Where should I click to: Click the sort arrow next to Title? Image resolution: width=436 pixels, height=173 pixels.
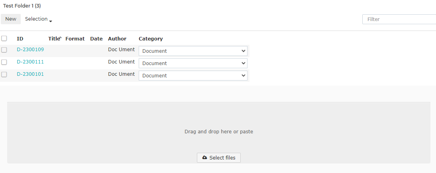tap(61, 37)
